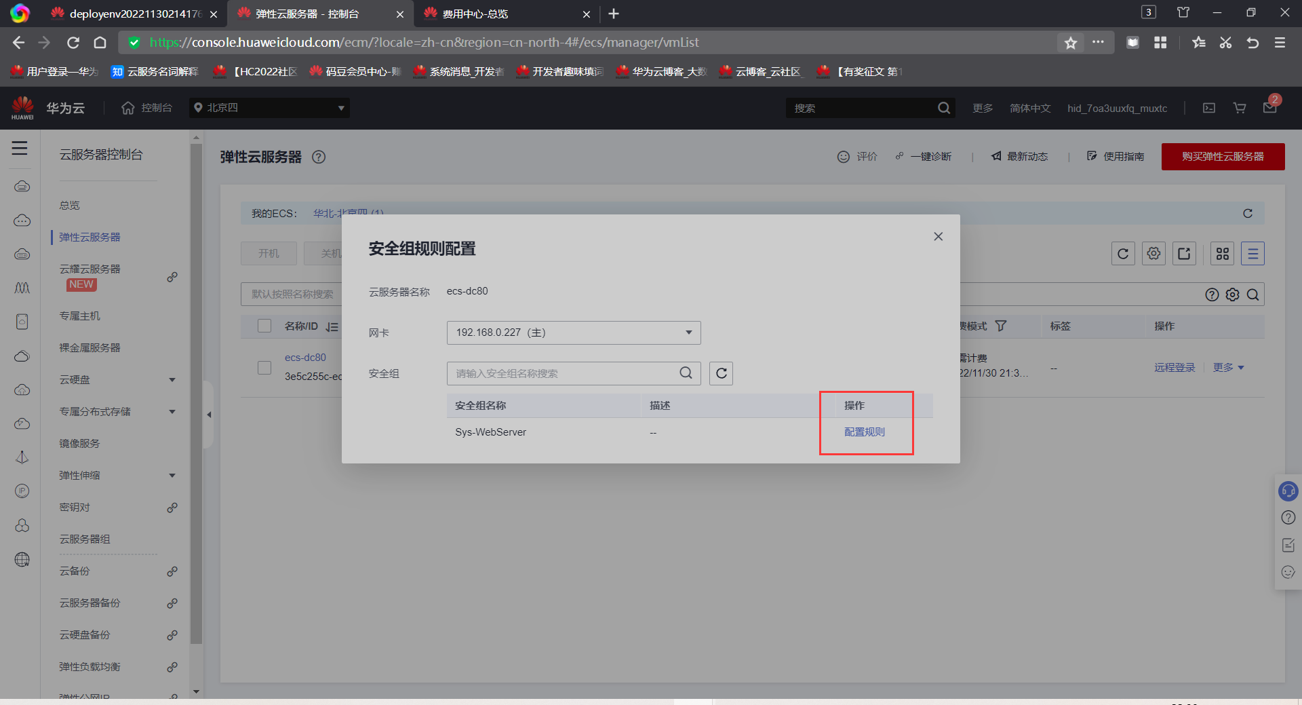1302x705 pixels.
Task: Click the help icon in the filter bar
Action: pyautogui.click(x=1212, y=294)
